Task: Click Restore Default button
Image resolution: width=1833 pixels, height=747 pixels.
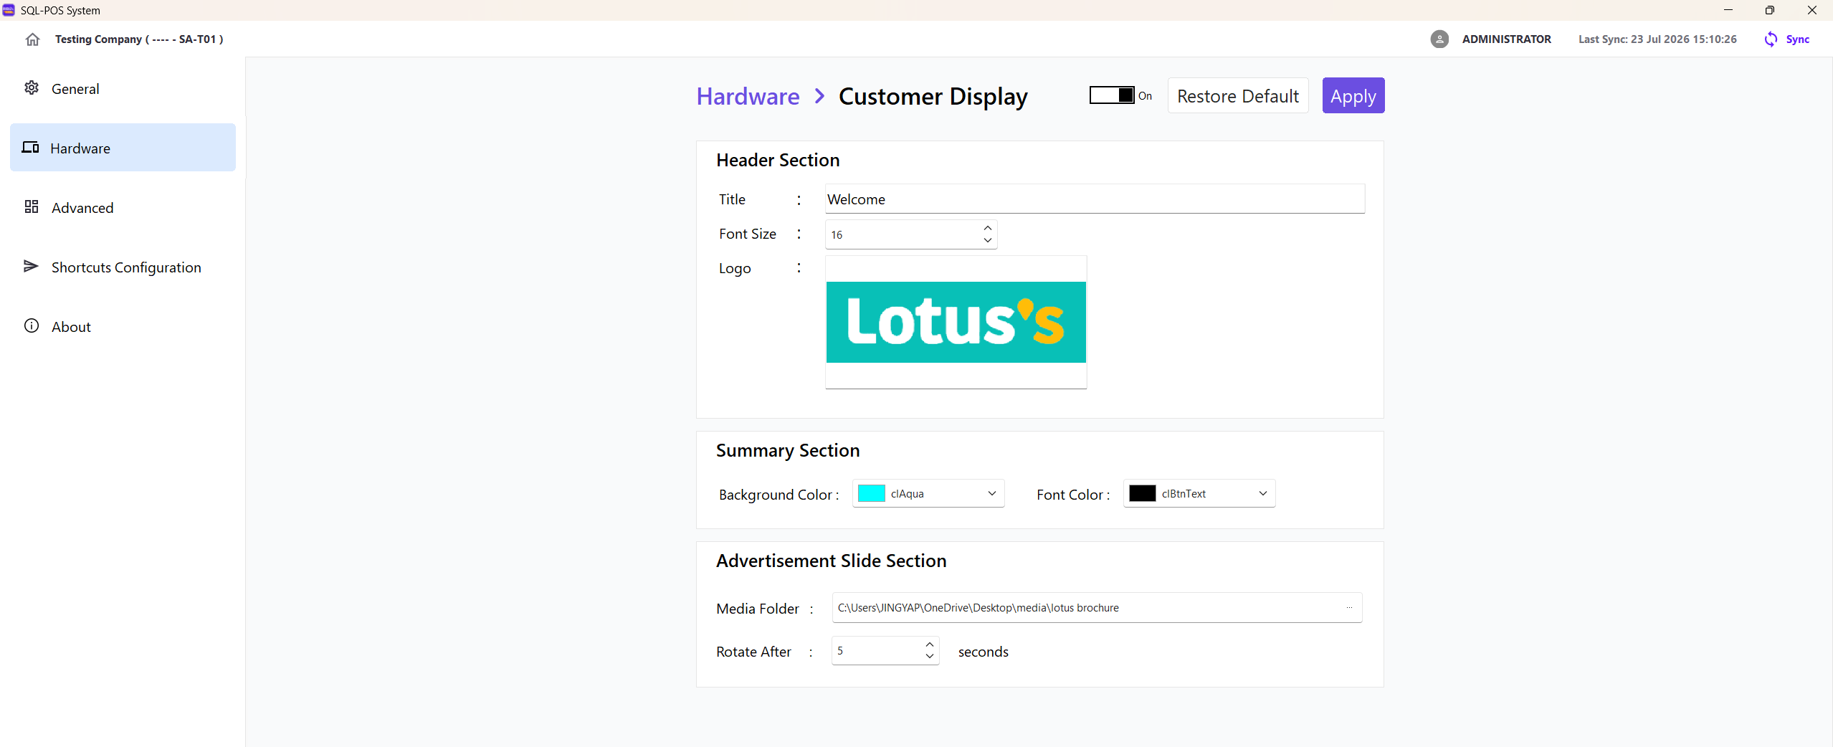Action: pyautogui.click(x=1237, y=95)
